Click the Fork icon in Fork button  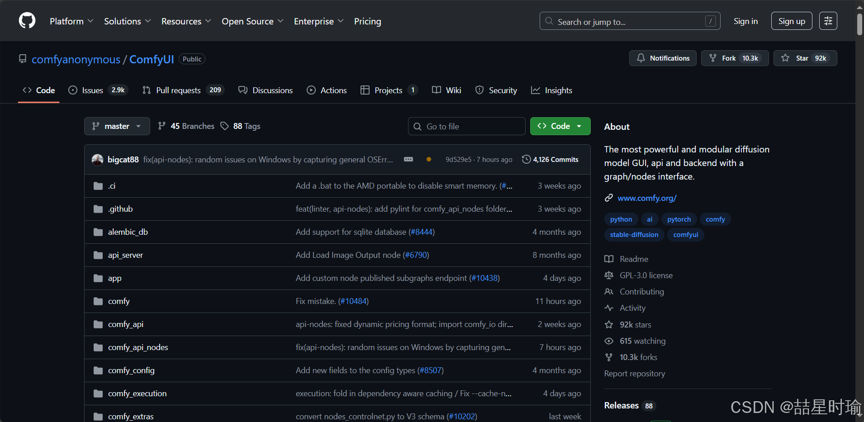713,58
